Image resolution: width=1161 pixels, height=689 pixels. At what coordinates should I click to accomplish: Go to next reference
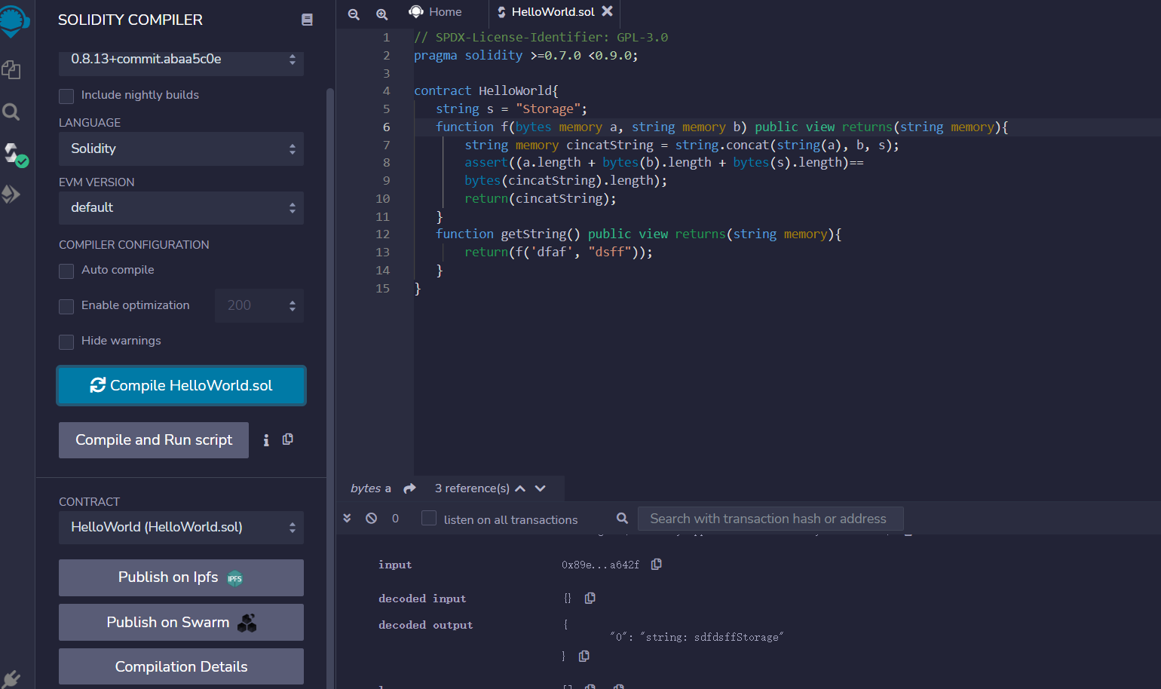click(x=541, y=488)
